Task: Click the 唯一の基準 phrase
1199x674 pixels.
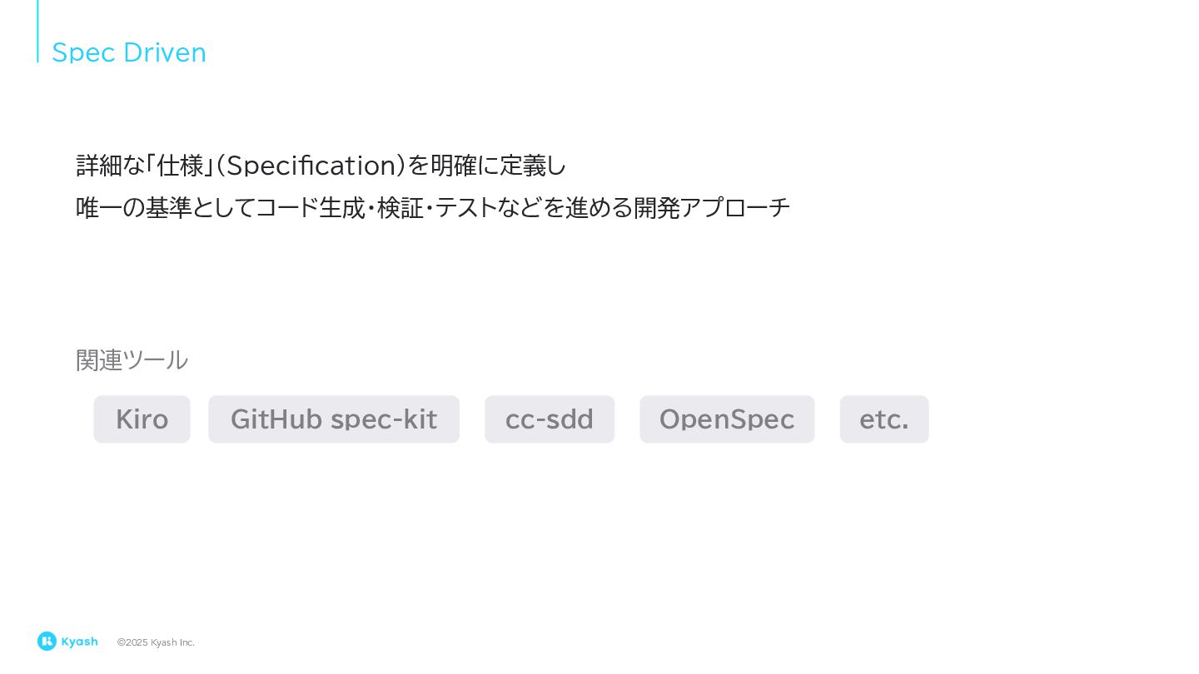Action: point(134,207)
